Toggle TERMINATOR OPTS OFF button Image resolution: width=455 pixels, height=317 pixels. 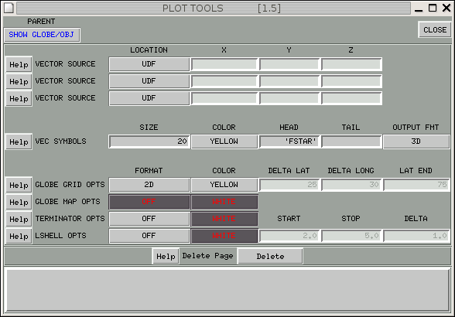point(149,219)
